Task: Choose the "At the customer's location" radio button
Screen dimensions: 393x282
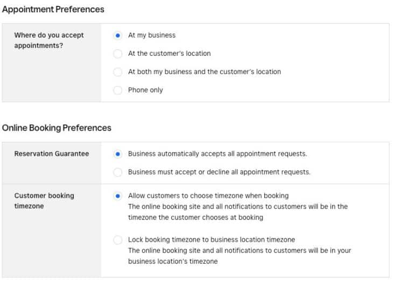Action: click(117, 54)
